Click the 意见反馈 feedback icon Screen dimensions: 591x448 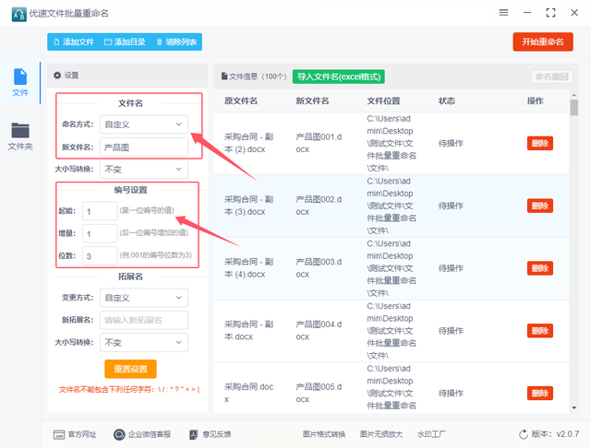(x=193, y=434)
